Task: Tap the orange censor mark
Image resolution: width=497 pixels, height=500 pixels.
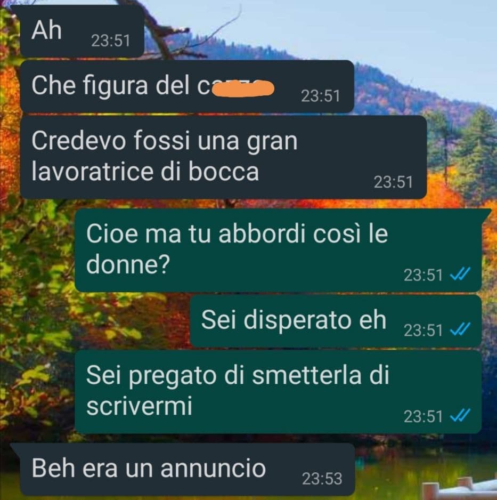Action: tap(243, 88)
